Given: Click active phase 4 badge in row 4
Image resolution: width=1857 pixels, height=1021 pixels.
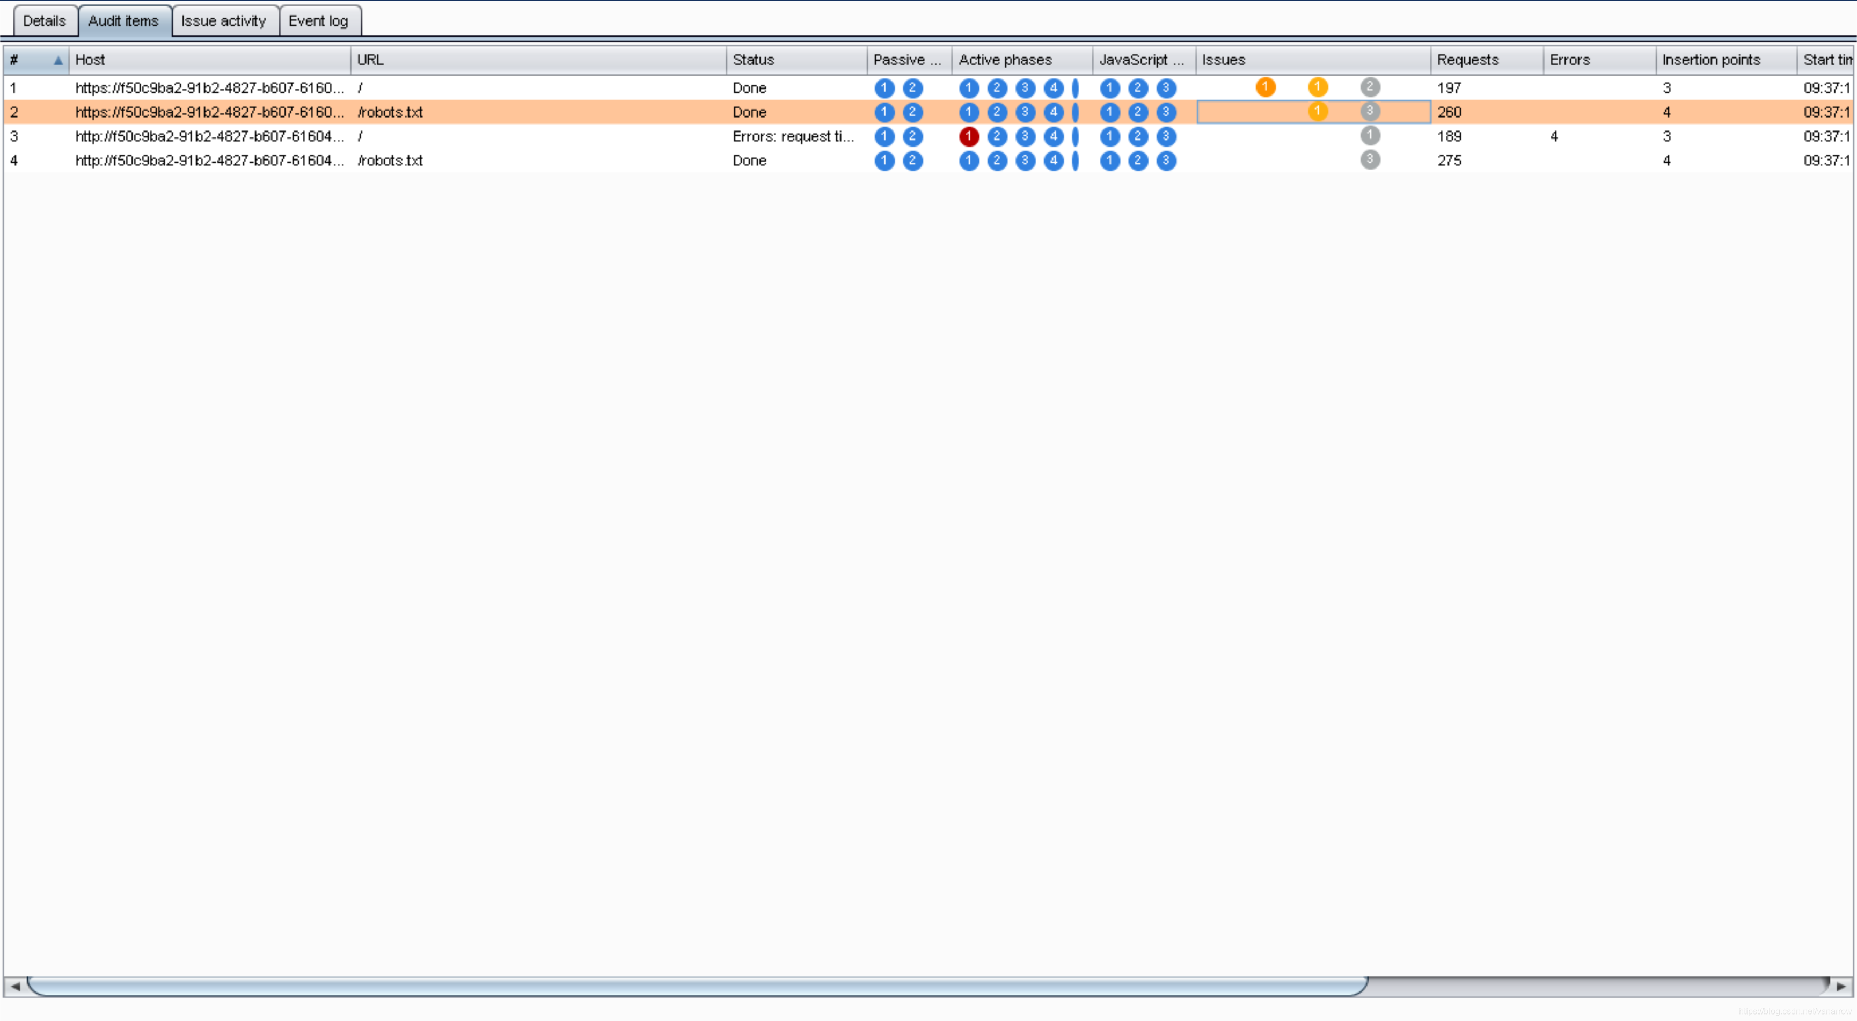Looking at the screenshot, I should [1053, 161].
